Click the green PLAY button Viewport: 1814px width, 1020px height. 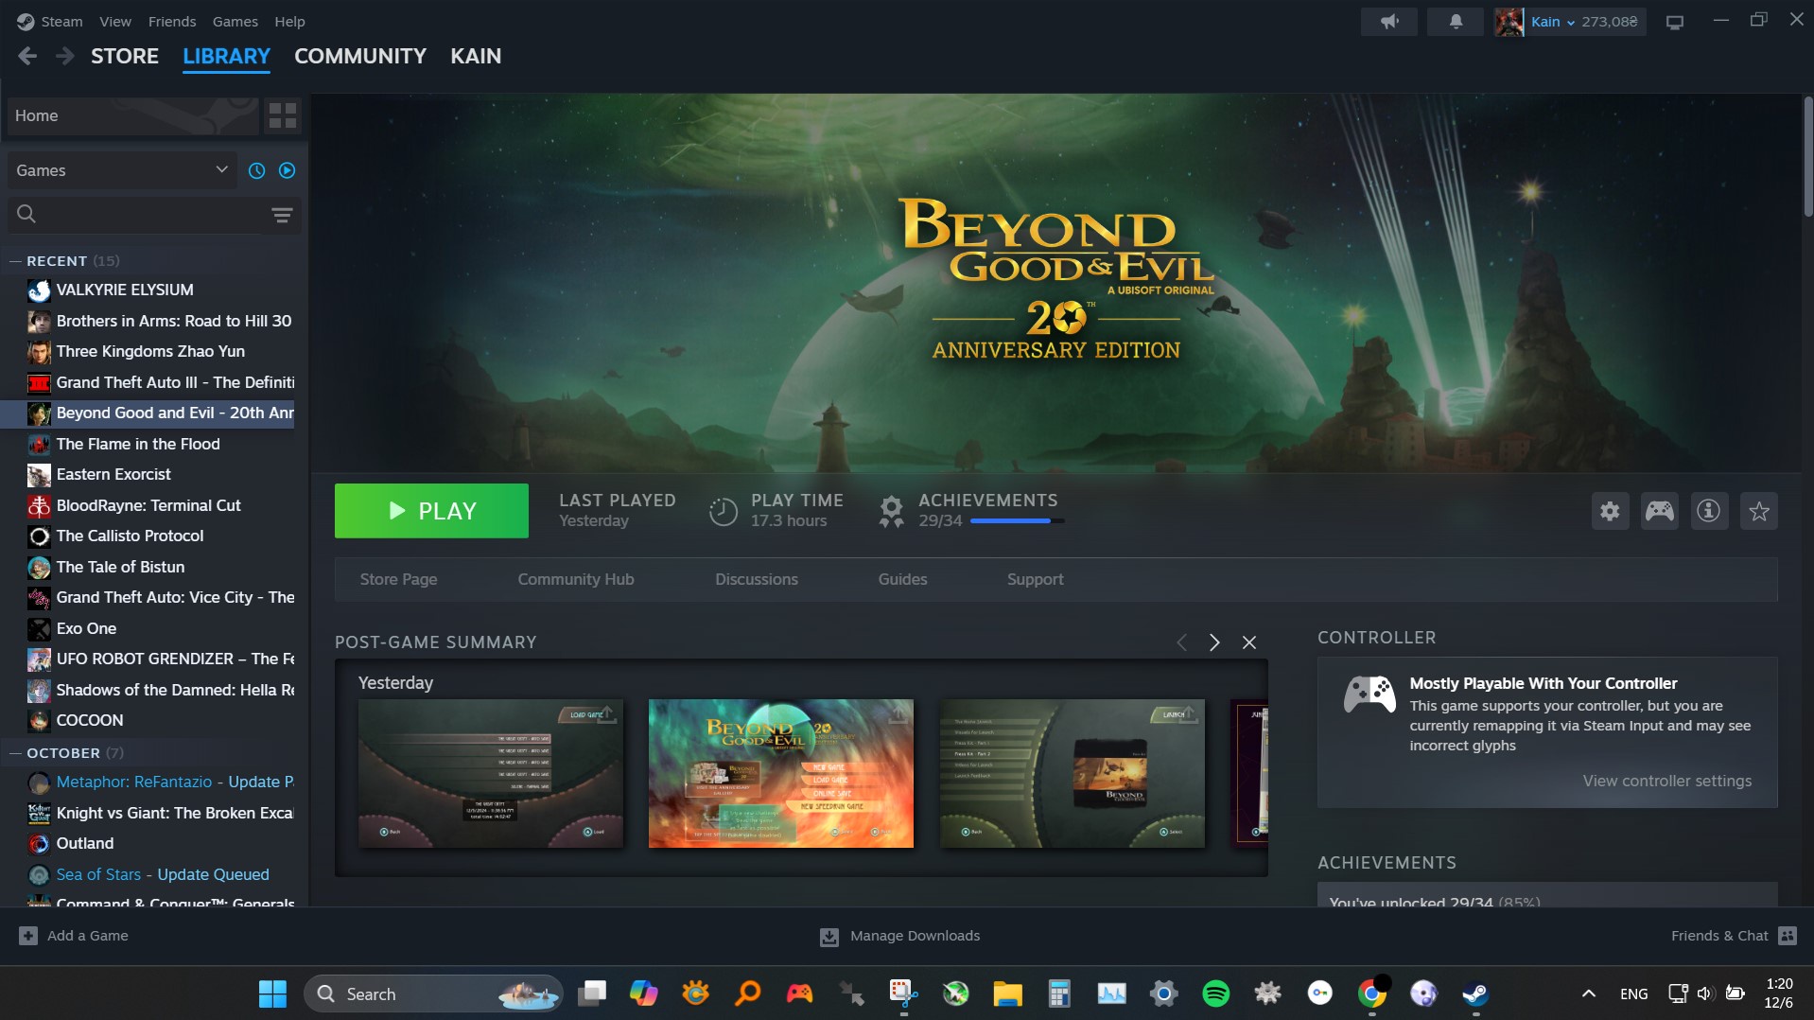431,511
